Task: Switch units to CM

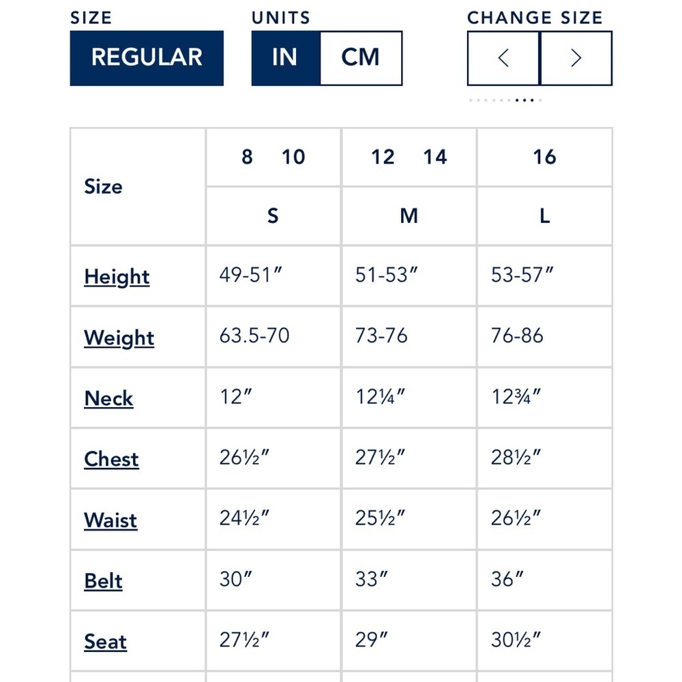Action: [361, 58]
